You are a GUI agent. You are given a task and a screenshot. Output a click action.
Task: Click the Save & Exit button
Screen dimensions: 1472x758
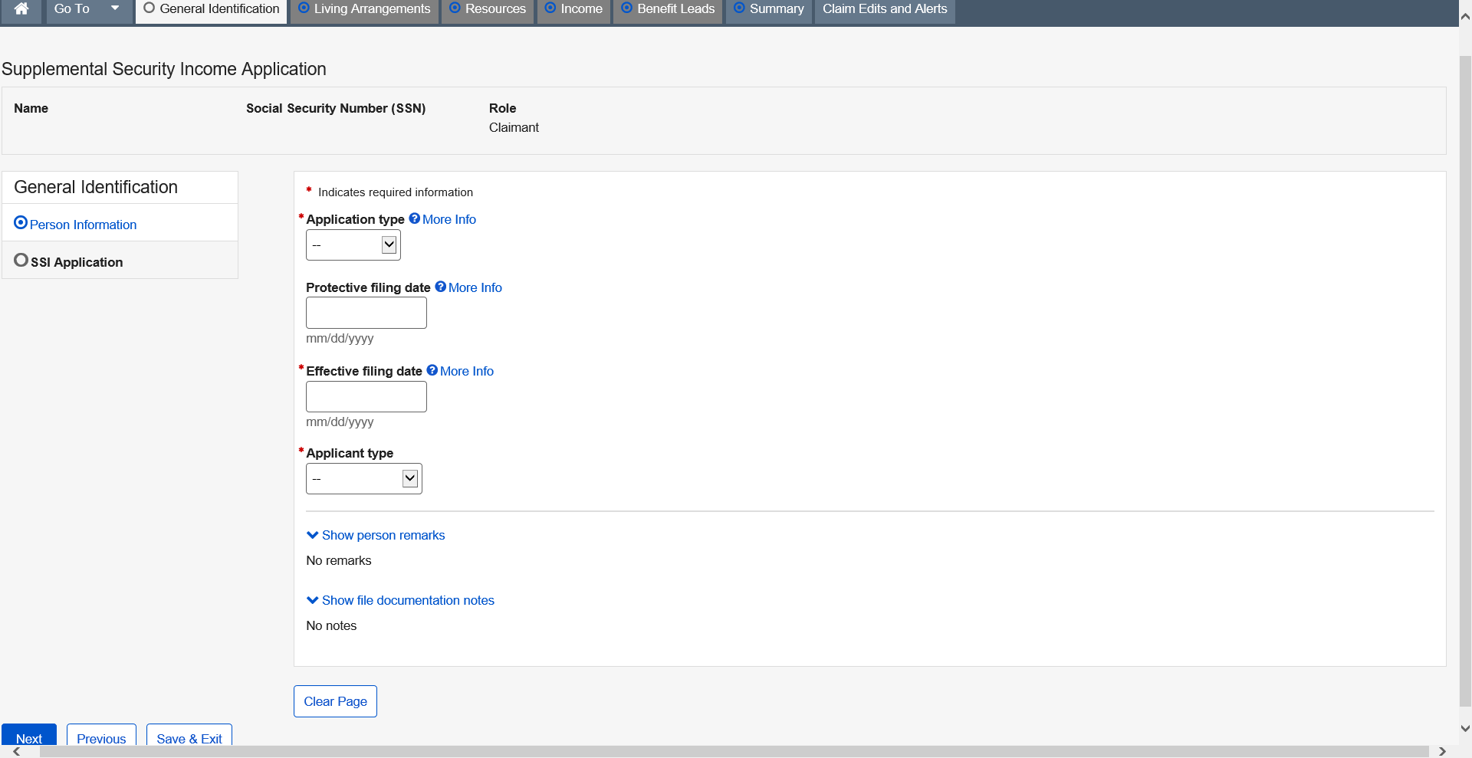click(x=189, y=735)
